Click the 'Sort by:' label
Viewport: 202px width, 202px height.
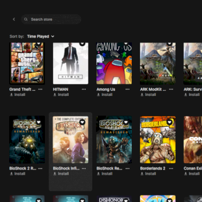(x=17, y=36)
